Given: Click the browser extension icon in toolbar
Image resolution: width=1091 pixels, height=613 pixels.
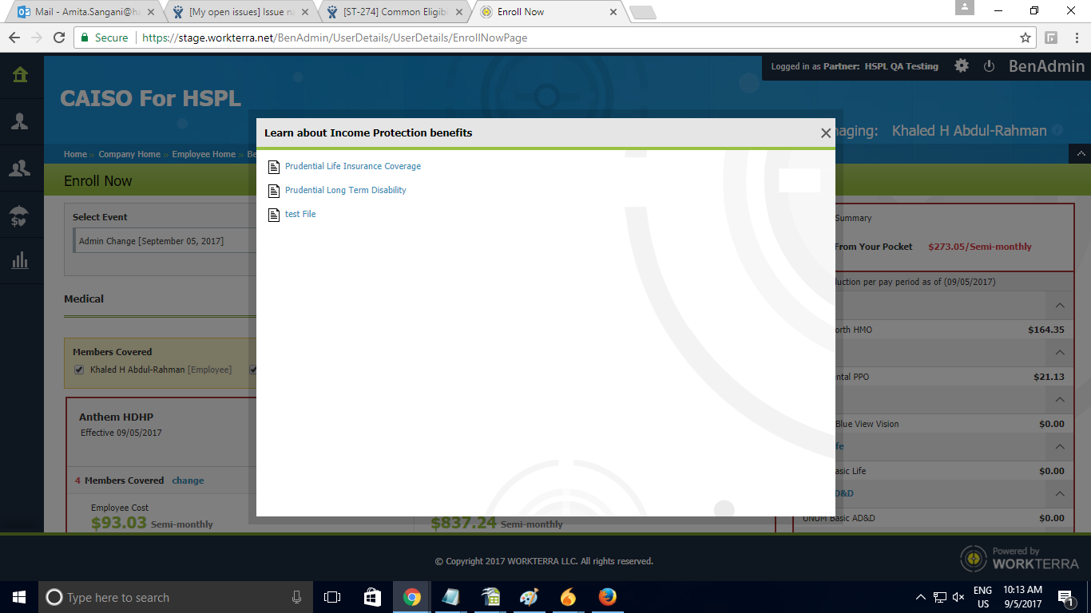Looking at the screenshot, I should (x=1051, y=38).
